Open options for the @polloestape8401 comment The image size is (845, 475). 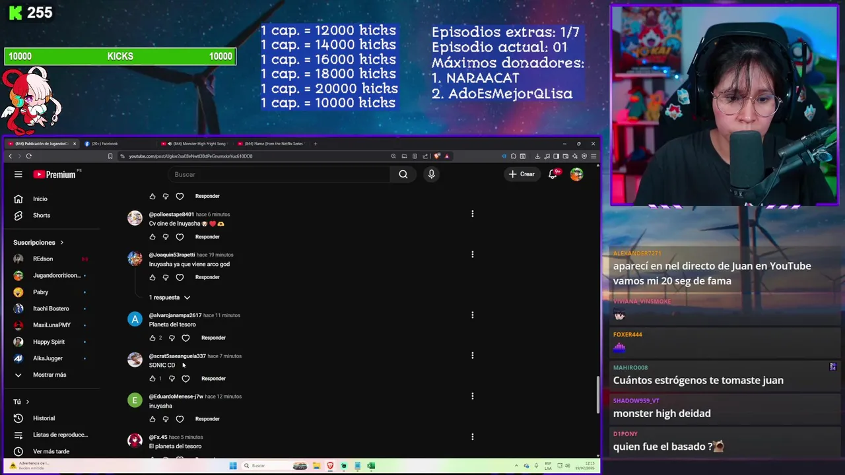tap(472, 214)
